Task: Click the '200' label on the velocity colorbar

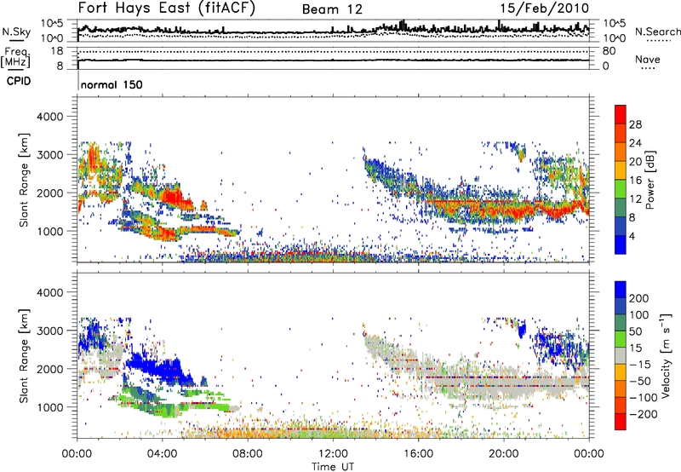Action: [639, 298]
